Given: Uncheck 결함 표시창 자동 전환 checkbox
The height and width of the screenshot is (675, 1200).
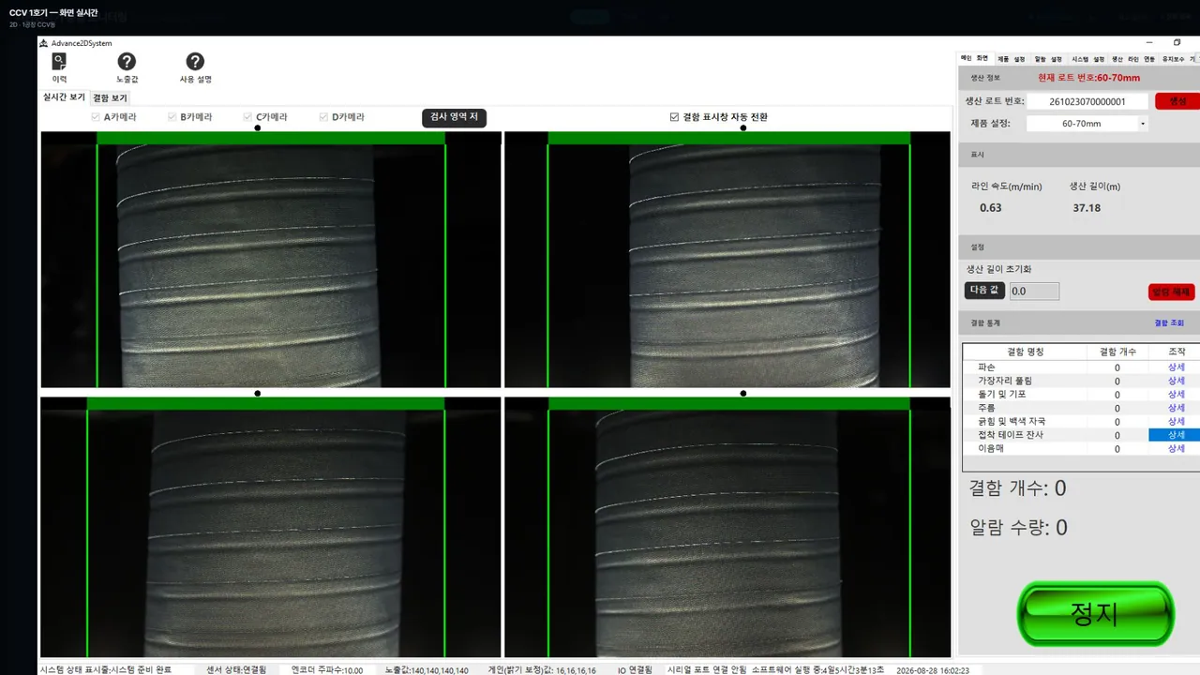Looking at the screenshot, I should click(674, 117).
